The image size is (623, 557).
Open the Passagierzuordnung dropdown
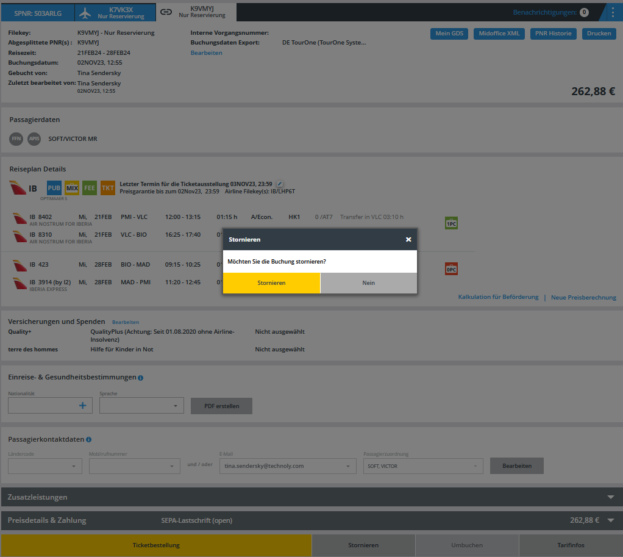point(422,466)
